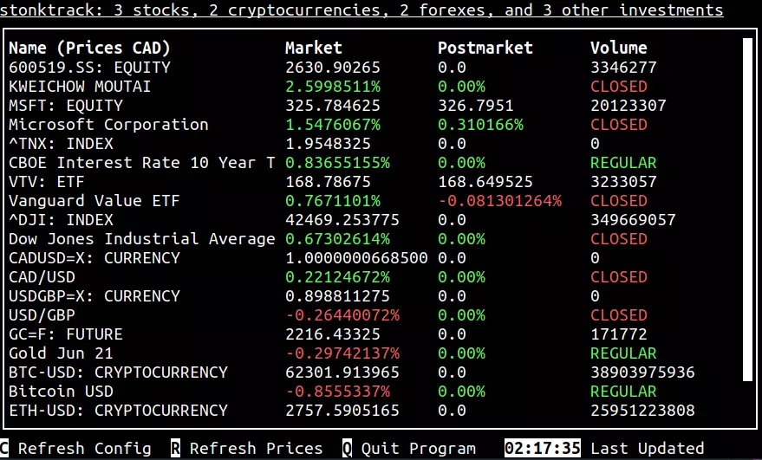Select the BTC-USD: CRYPTOCURRENCY row

tap(118, 372)
